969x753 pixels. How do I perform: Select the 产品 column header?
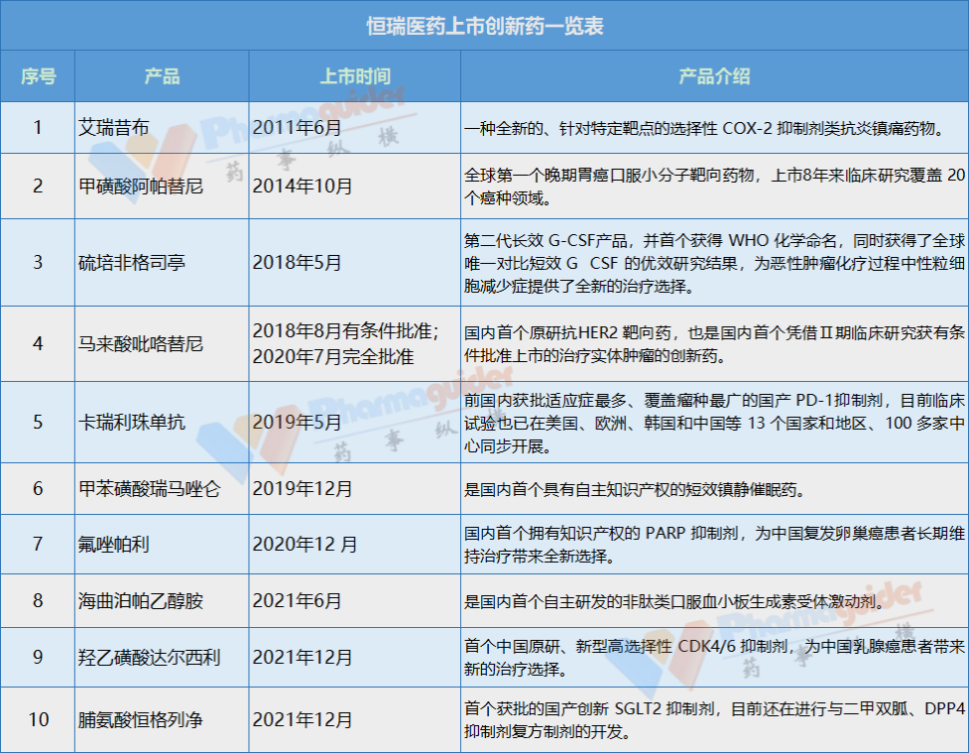click(x=163, y=76)
